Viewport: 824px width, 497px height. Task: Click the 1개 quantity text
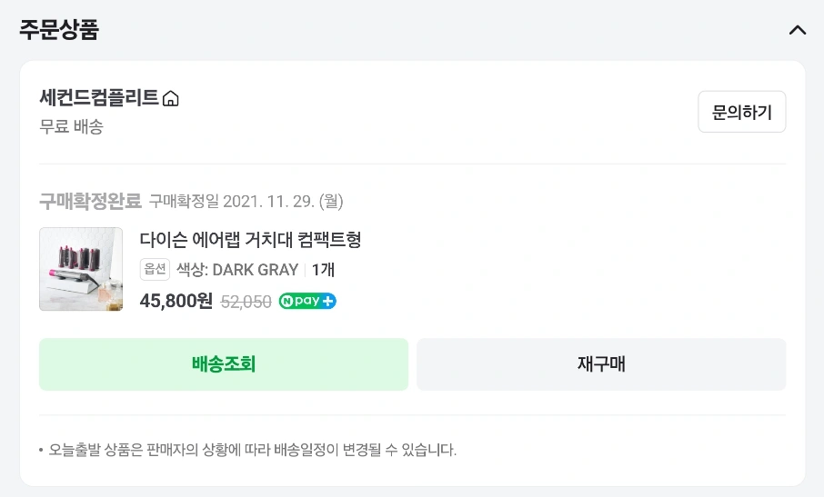[x=323, y=270]
